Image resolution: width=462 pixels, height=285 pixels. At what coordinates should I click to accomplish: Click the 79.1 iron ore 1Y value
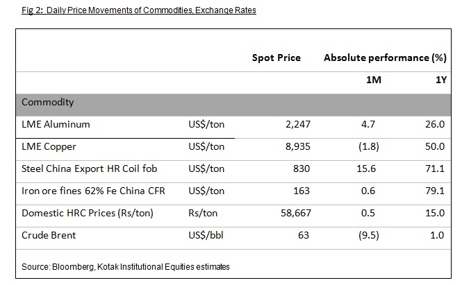pyautogui.click(x=435, y=191)
